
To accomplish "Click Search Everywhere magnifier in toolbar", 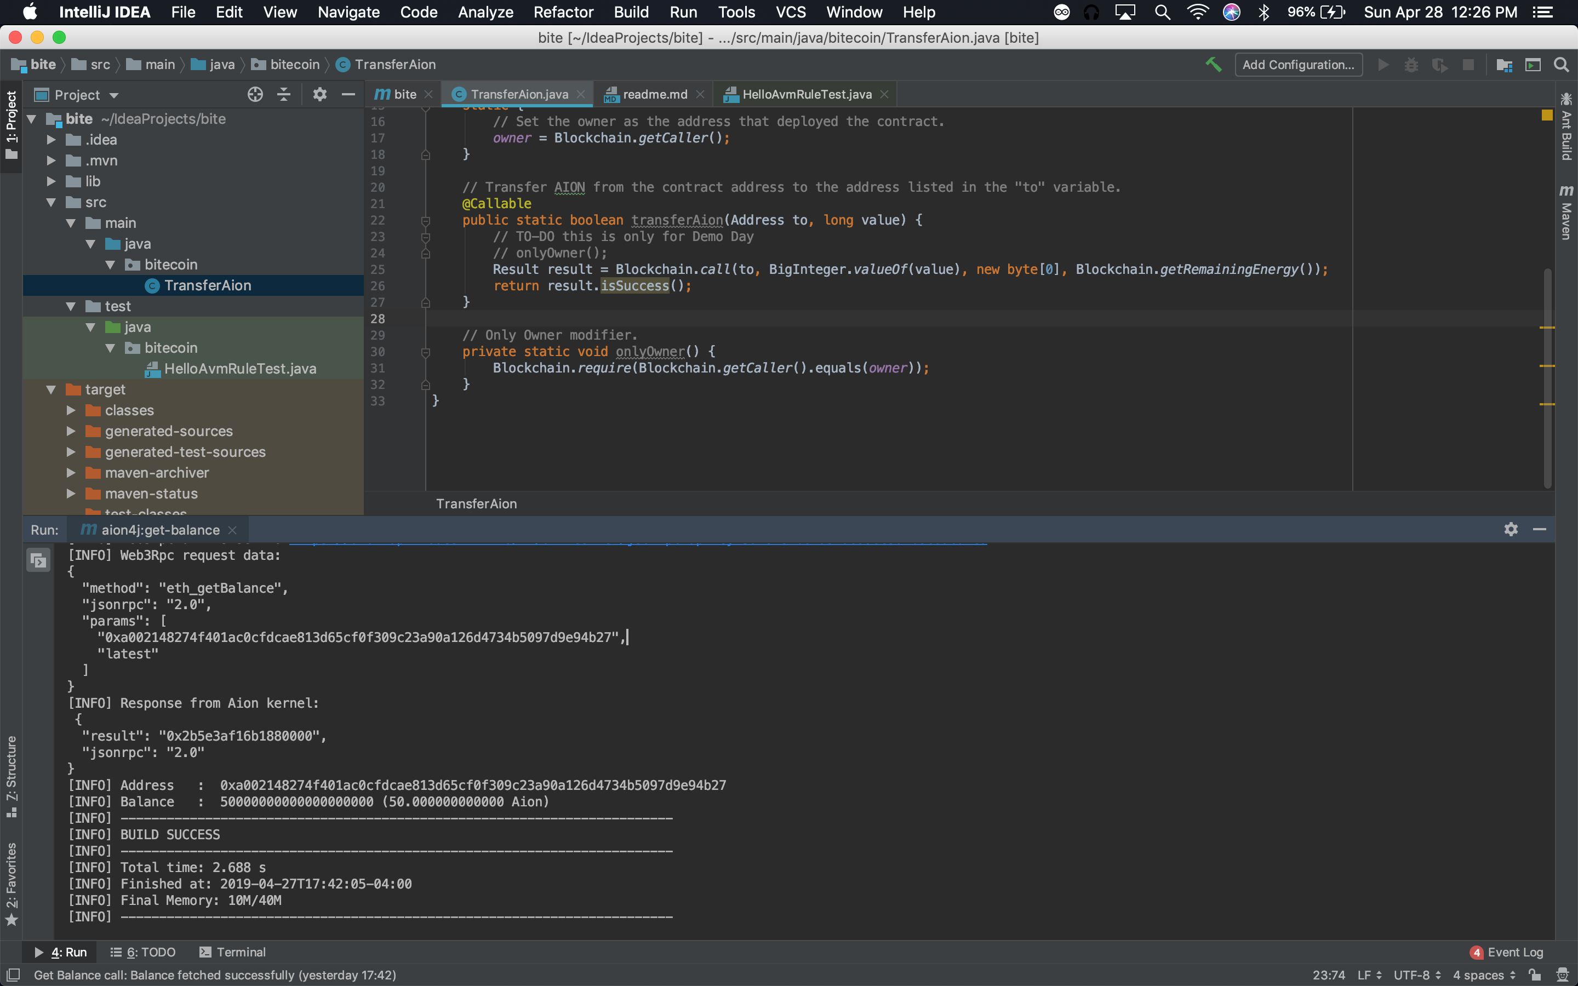I will 1561,65.
